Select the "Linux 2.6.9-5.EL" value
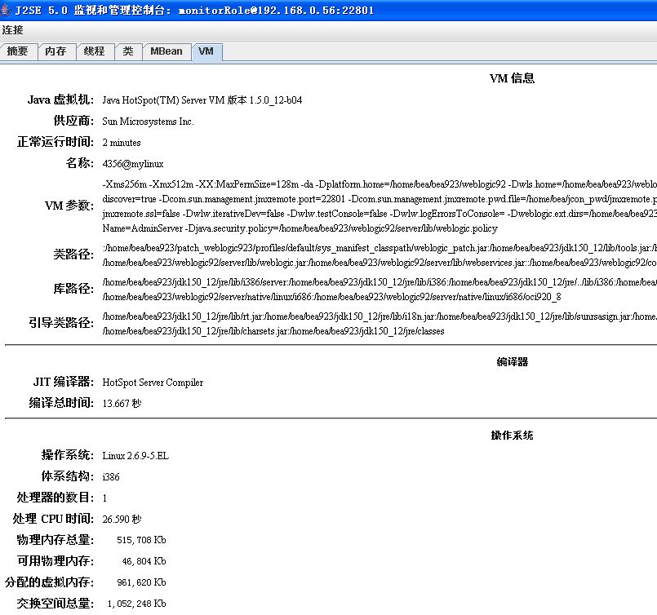657x615 pixels. point(135,455)
